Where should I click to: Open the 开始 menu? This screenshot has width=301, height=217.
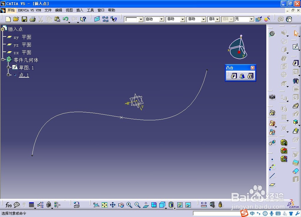pos(11,10)
